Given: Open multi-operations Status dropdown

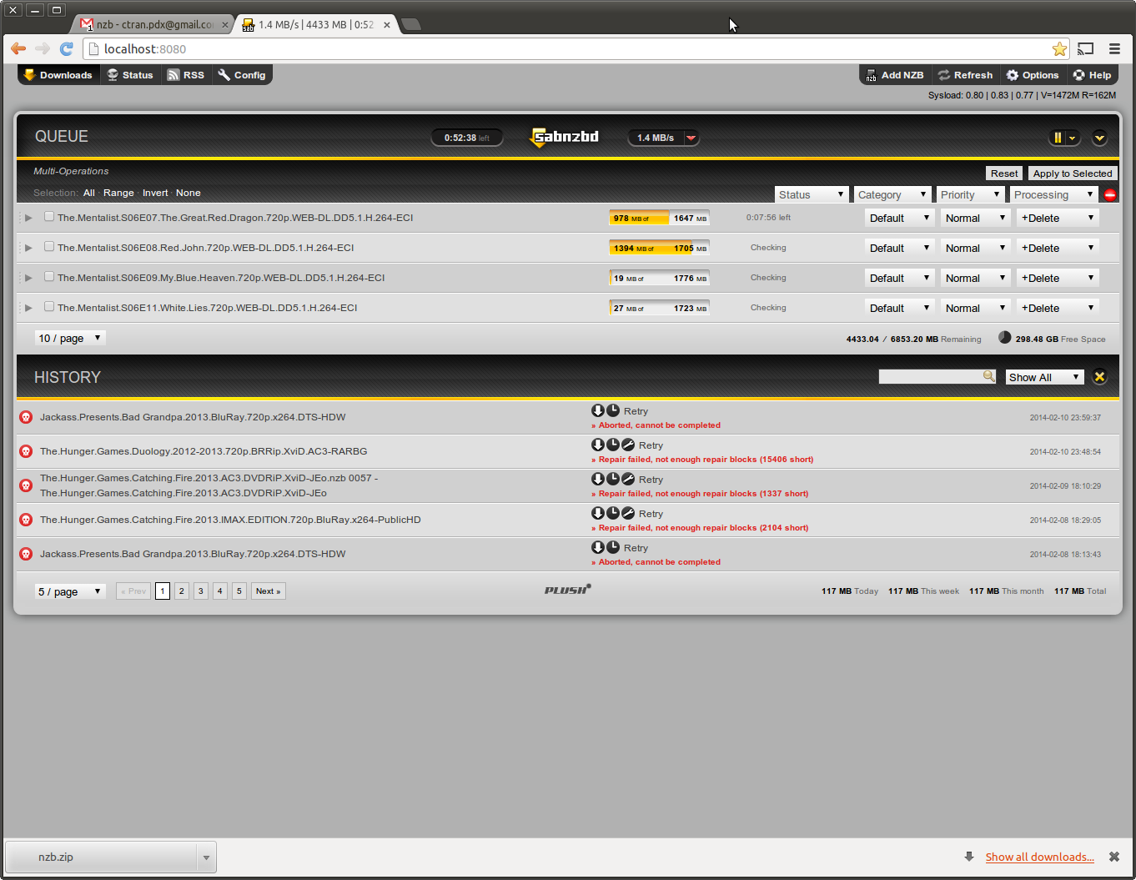Looking at the screenshot, I should coord(812,194).
